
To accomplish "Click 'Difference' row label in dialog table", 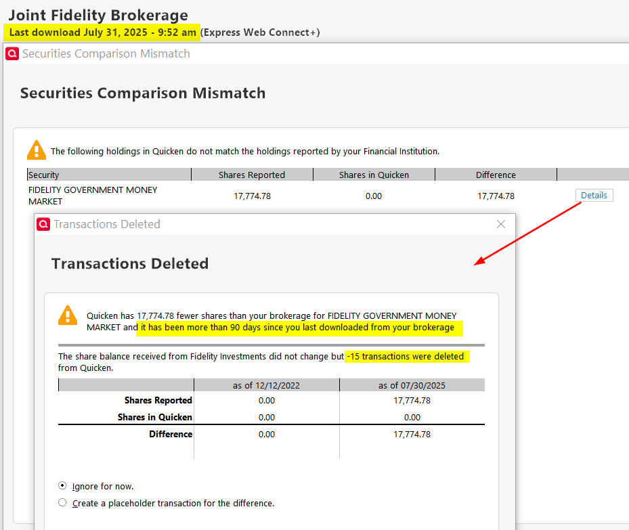I will [x=171, y=434].
